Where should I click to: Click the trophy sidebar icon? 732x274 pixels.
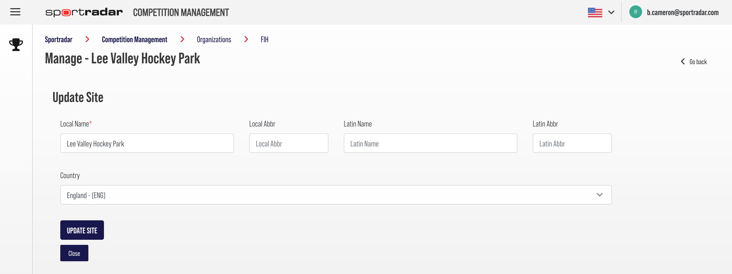tap(16, 45)
